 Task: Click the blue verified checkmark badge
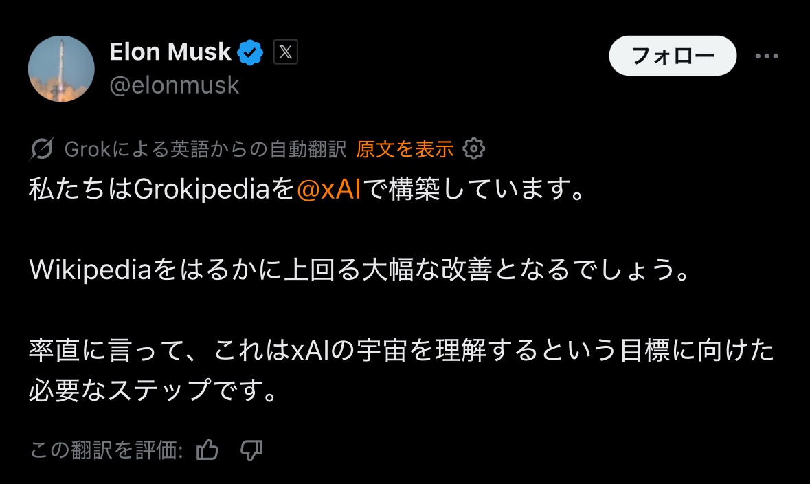tap(251, 52)
